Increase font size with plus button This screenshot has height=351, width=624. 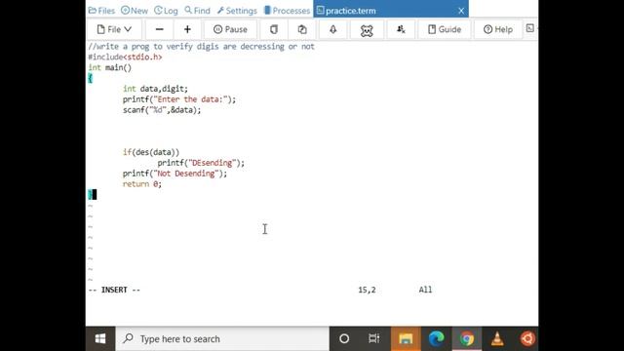pos(187,29)
